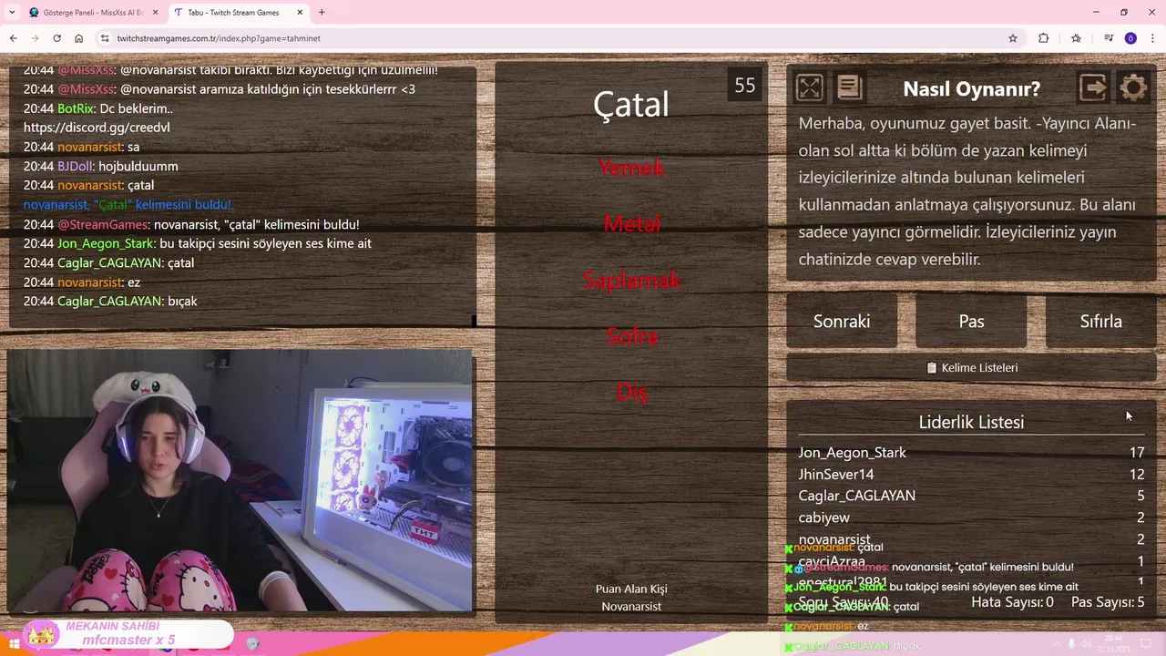Open the bookmarks star list icon in toolbar
The height and width of the screenshot is (656, 1166).
[1076, 38]
